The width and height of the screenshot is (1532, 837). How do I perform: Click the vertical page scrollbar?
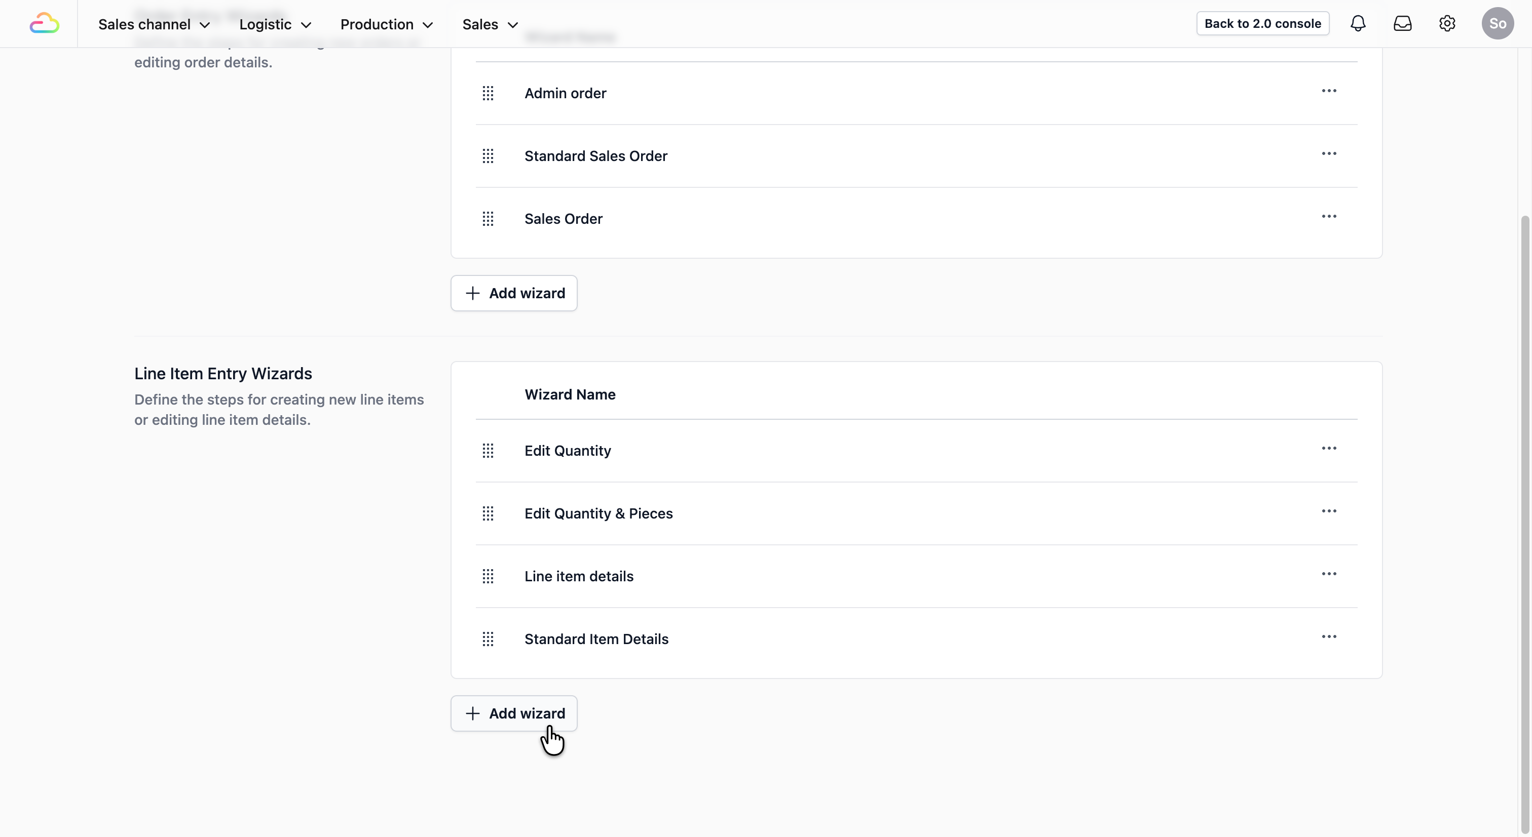[x=1524, y=523]
